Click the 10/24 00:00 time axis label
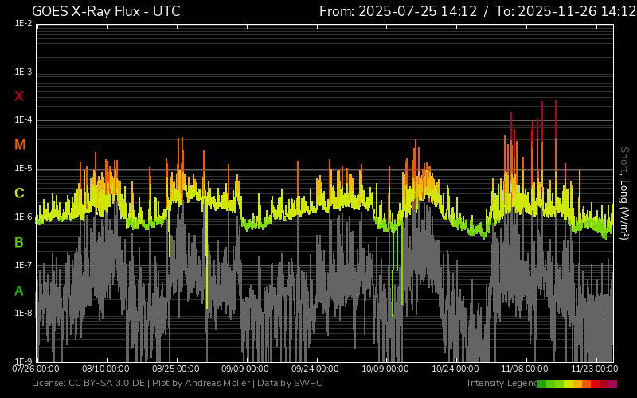Screen dimensions: 637x398 [455, 369]
